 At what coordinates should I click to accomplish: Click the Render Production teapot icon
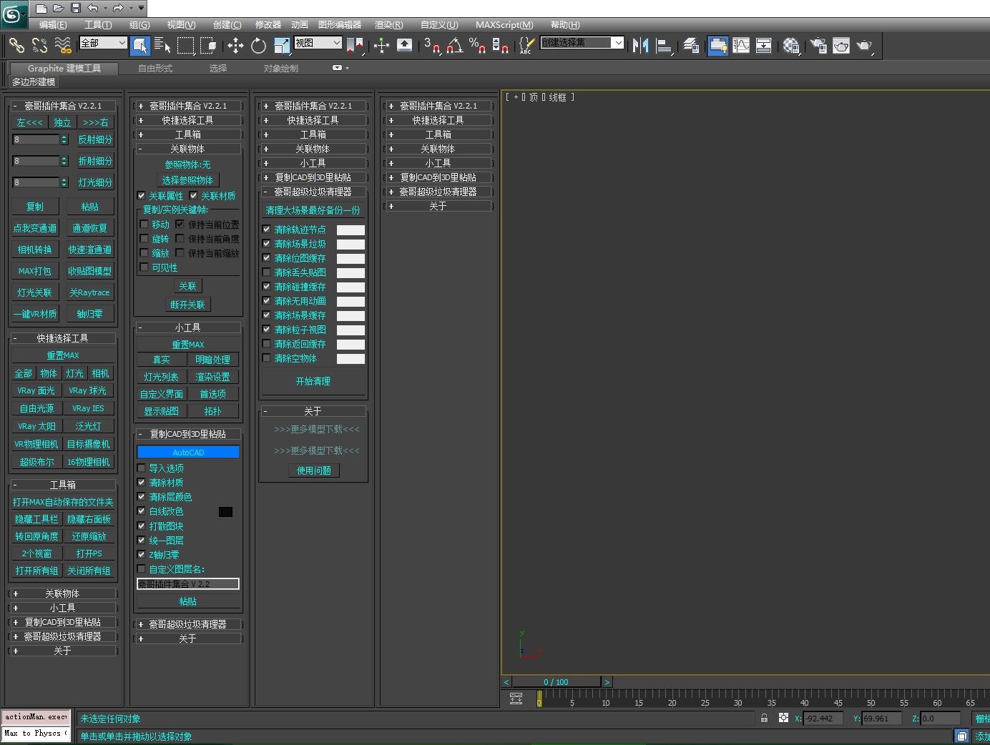coord(865,46)
